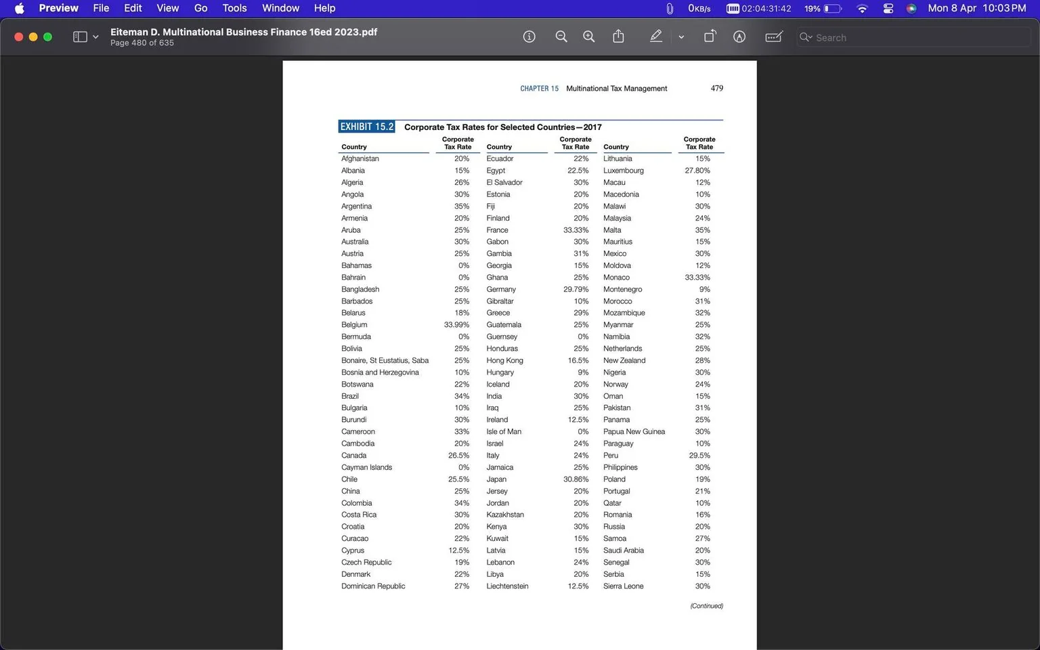The width and height of the screenshot is (1040, 650).
Task: Expand the highlight color options arrow
Action: coord(681,37)
